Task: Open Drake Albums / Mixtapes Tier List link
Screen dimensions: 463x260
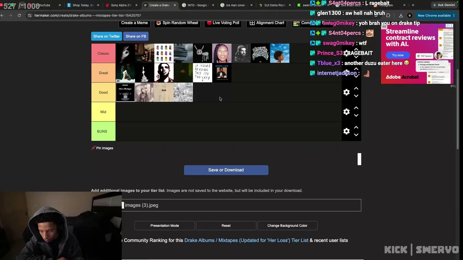Action: (x=246, y=240)
